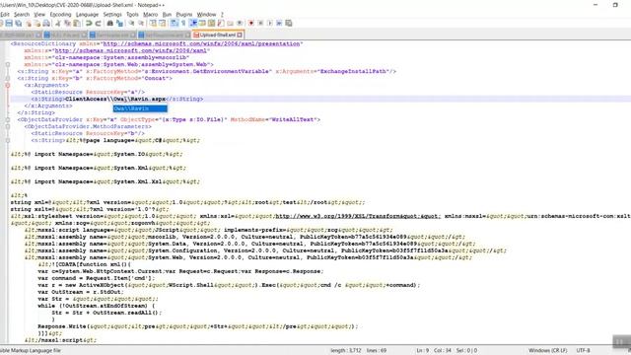The height and width of the screenshot is (355, 631).
Task: Open the Settings menu
Action: tap(112, 15)
